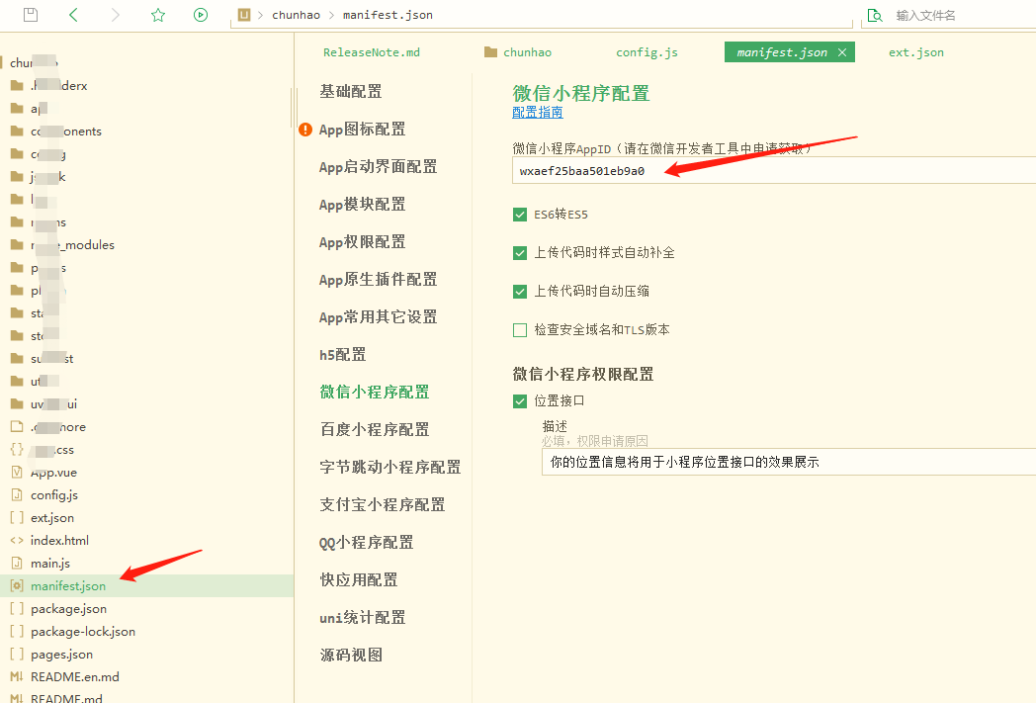1036x703 pixels.
Task: Open the uni统计配置 section
Action: (362, 618)
